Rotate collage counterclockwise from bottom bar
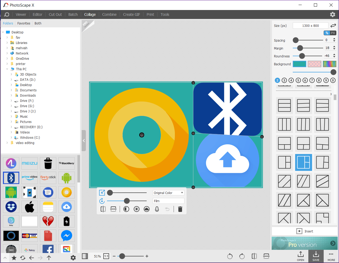This screenshot has width=339, height=263. click(x=230, y=256)
